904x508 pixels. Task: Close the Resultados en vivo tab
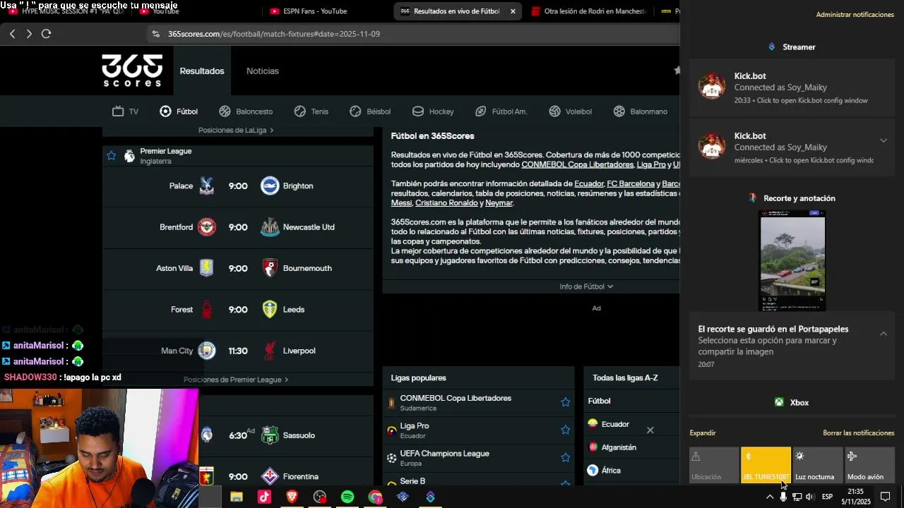pos(513,11)
